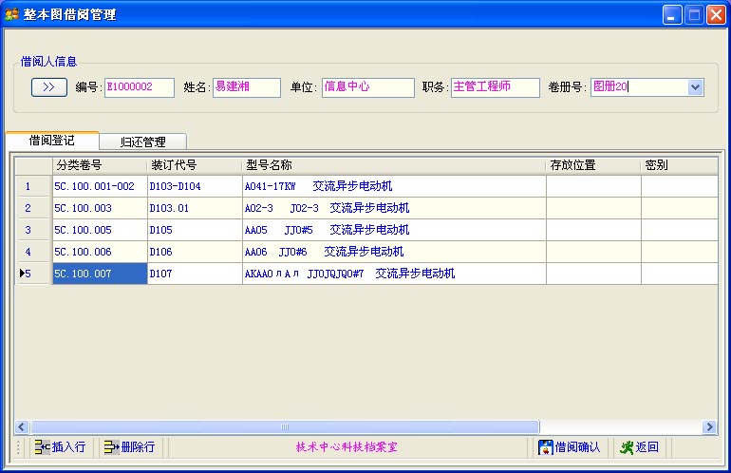Image resolution: width=731 pixels, height=473 pixels.
Task: Select cell D106 in 装订代号 column
Action: (194, 252)
